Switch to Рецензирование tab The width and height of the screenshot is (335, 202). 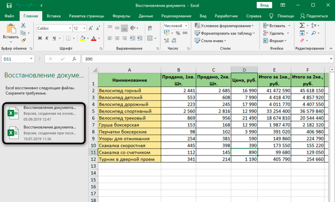click(x=176, y=16)
